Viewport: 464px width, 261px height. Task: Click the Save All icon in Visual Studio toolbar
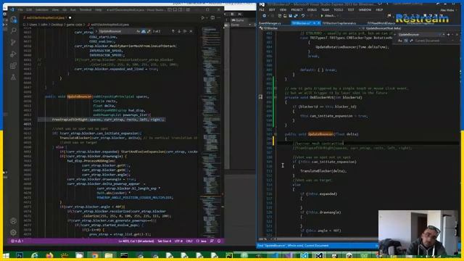coord(296,16)
